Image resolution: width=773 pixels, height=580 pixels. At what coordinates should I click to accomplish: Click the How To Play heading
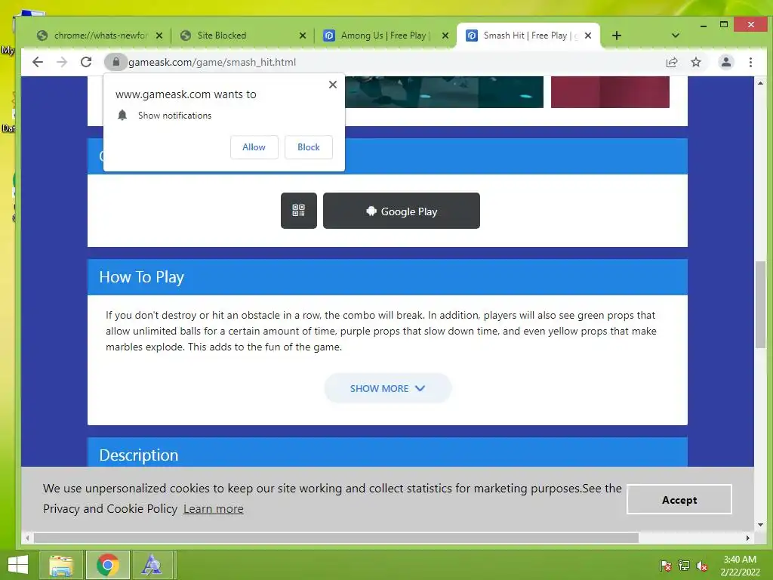click(141, 277)
